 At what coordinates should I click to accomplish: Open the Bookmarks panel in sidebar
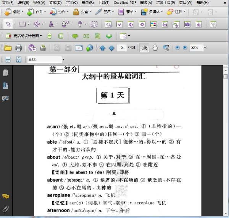point(6,85)
